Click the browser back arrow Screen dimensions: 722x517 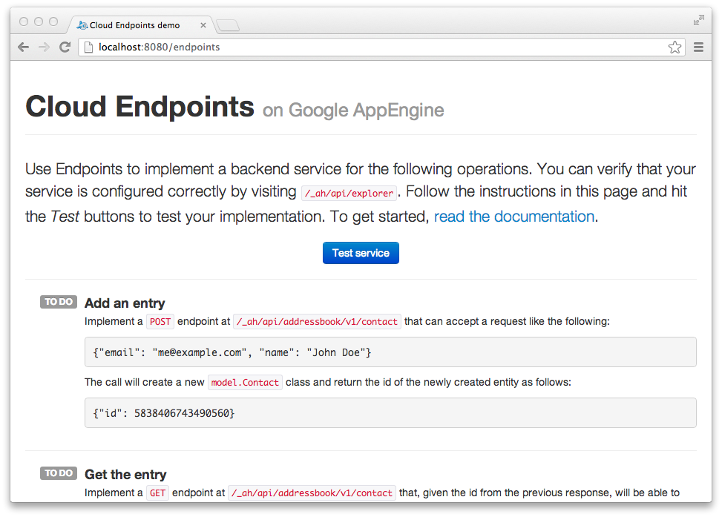point(24,47)
